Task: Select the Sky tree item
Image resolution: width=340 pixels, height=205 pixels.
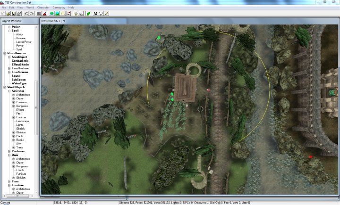Action: click(18, 144)
